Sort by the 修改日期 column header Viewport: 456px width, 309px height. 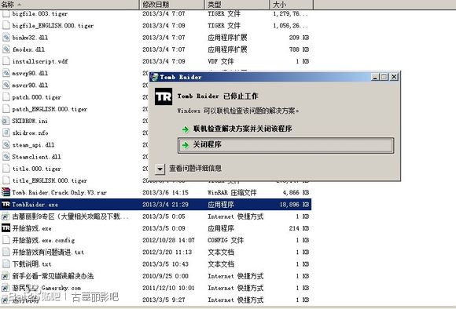pyautogui.click(x=172, y=5)
